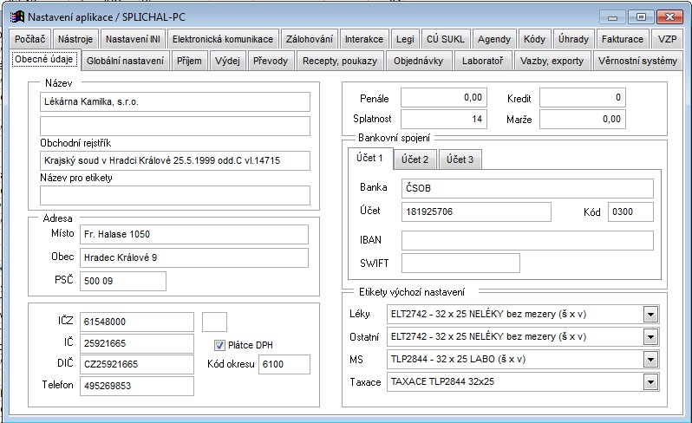692x423 pixels.
Task: Open the Taxace label dropdown
Action: pyautogui.click(x=651, y=381)
